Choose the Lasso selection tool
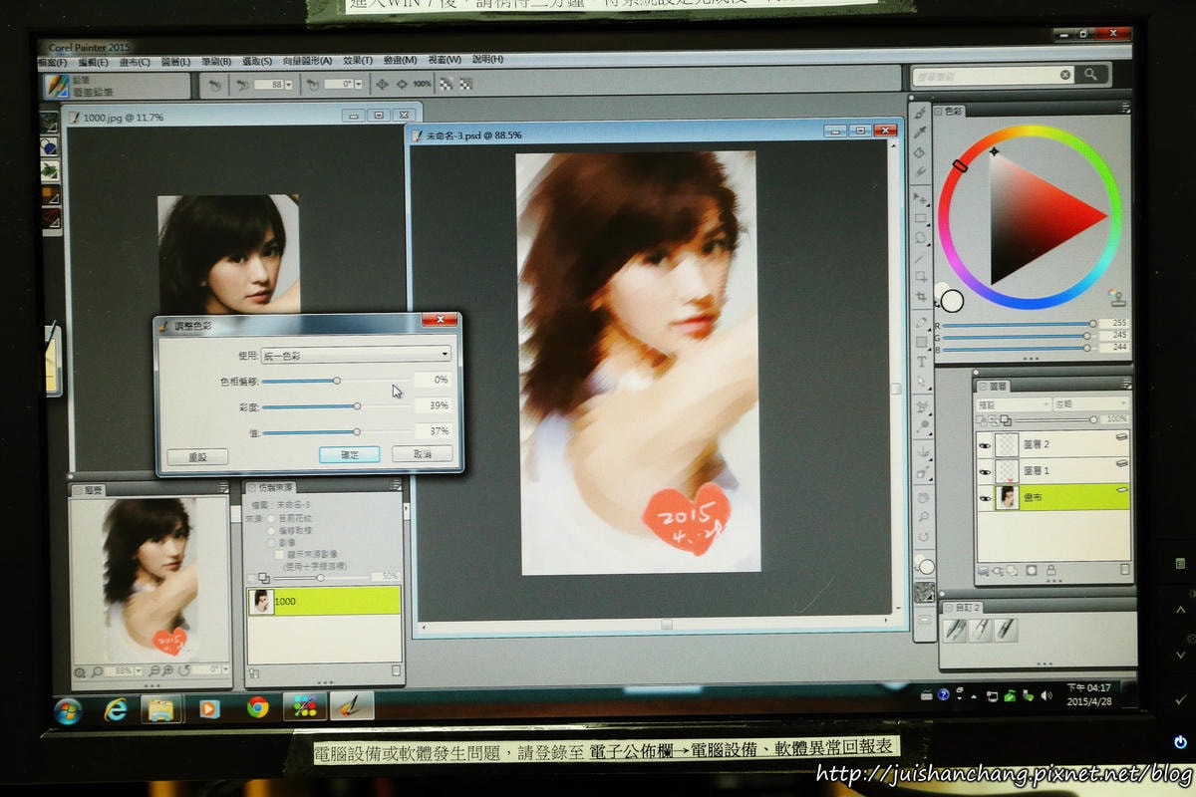This screenshot has height=797, width=1196. (922, 238)
